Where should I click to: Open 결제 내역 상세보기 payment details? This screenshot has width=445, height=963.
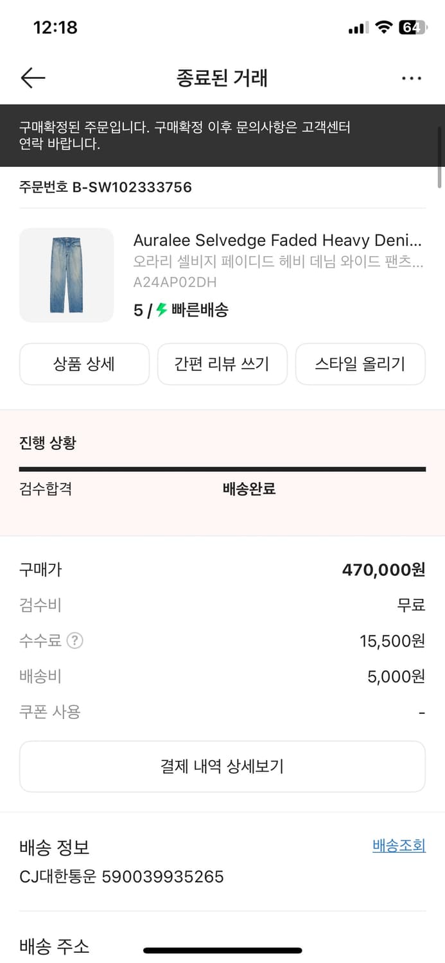[222, 767]
